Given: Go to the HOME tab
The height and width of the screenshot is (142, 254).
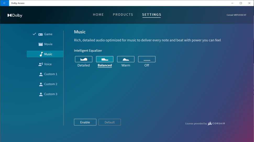Looking at the screenshot, I should [x=98, y=15].
